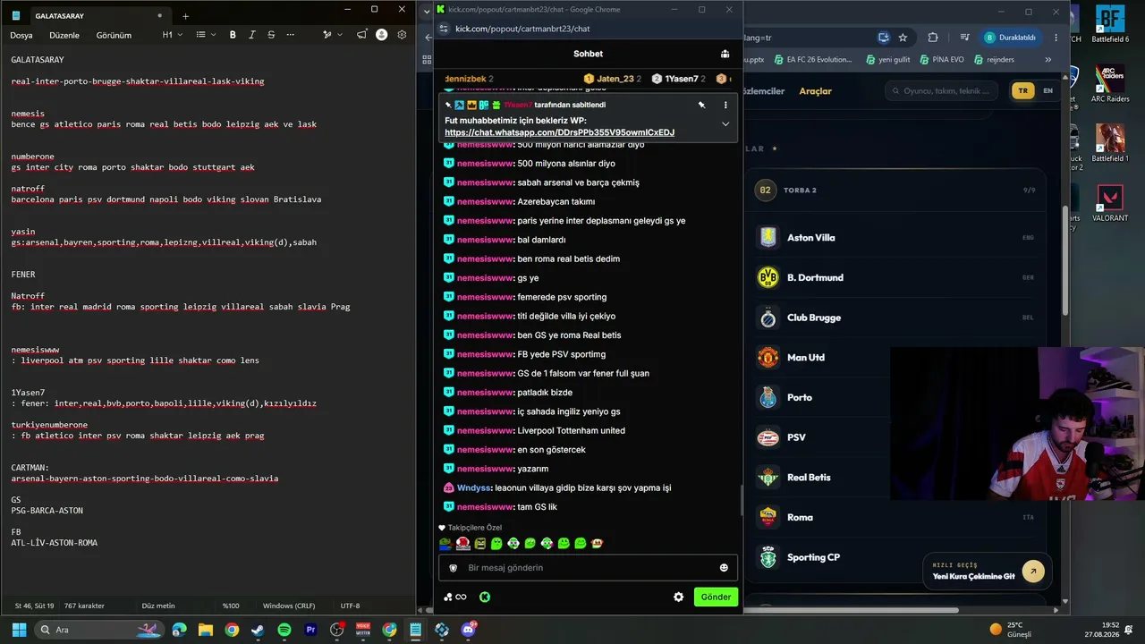
Task: Open the Dosya menu in Notepad
Action: 21,35
